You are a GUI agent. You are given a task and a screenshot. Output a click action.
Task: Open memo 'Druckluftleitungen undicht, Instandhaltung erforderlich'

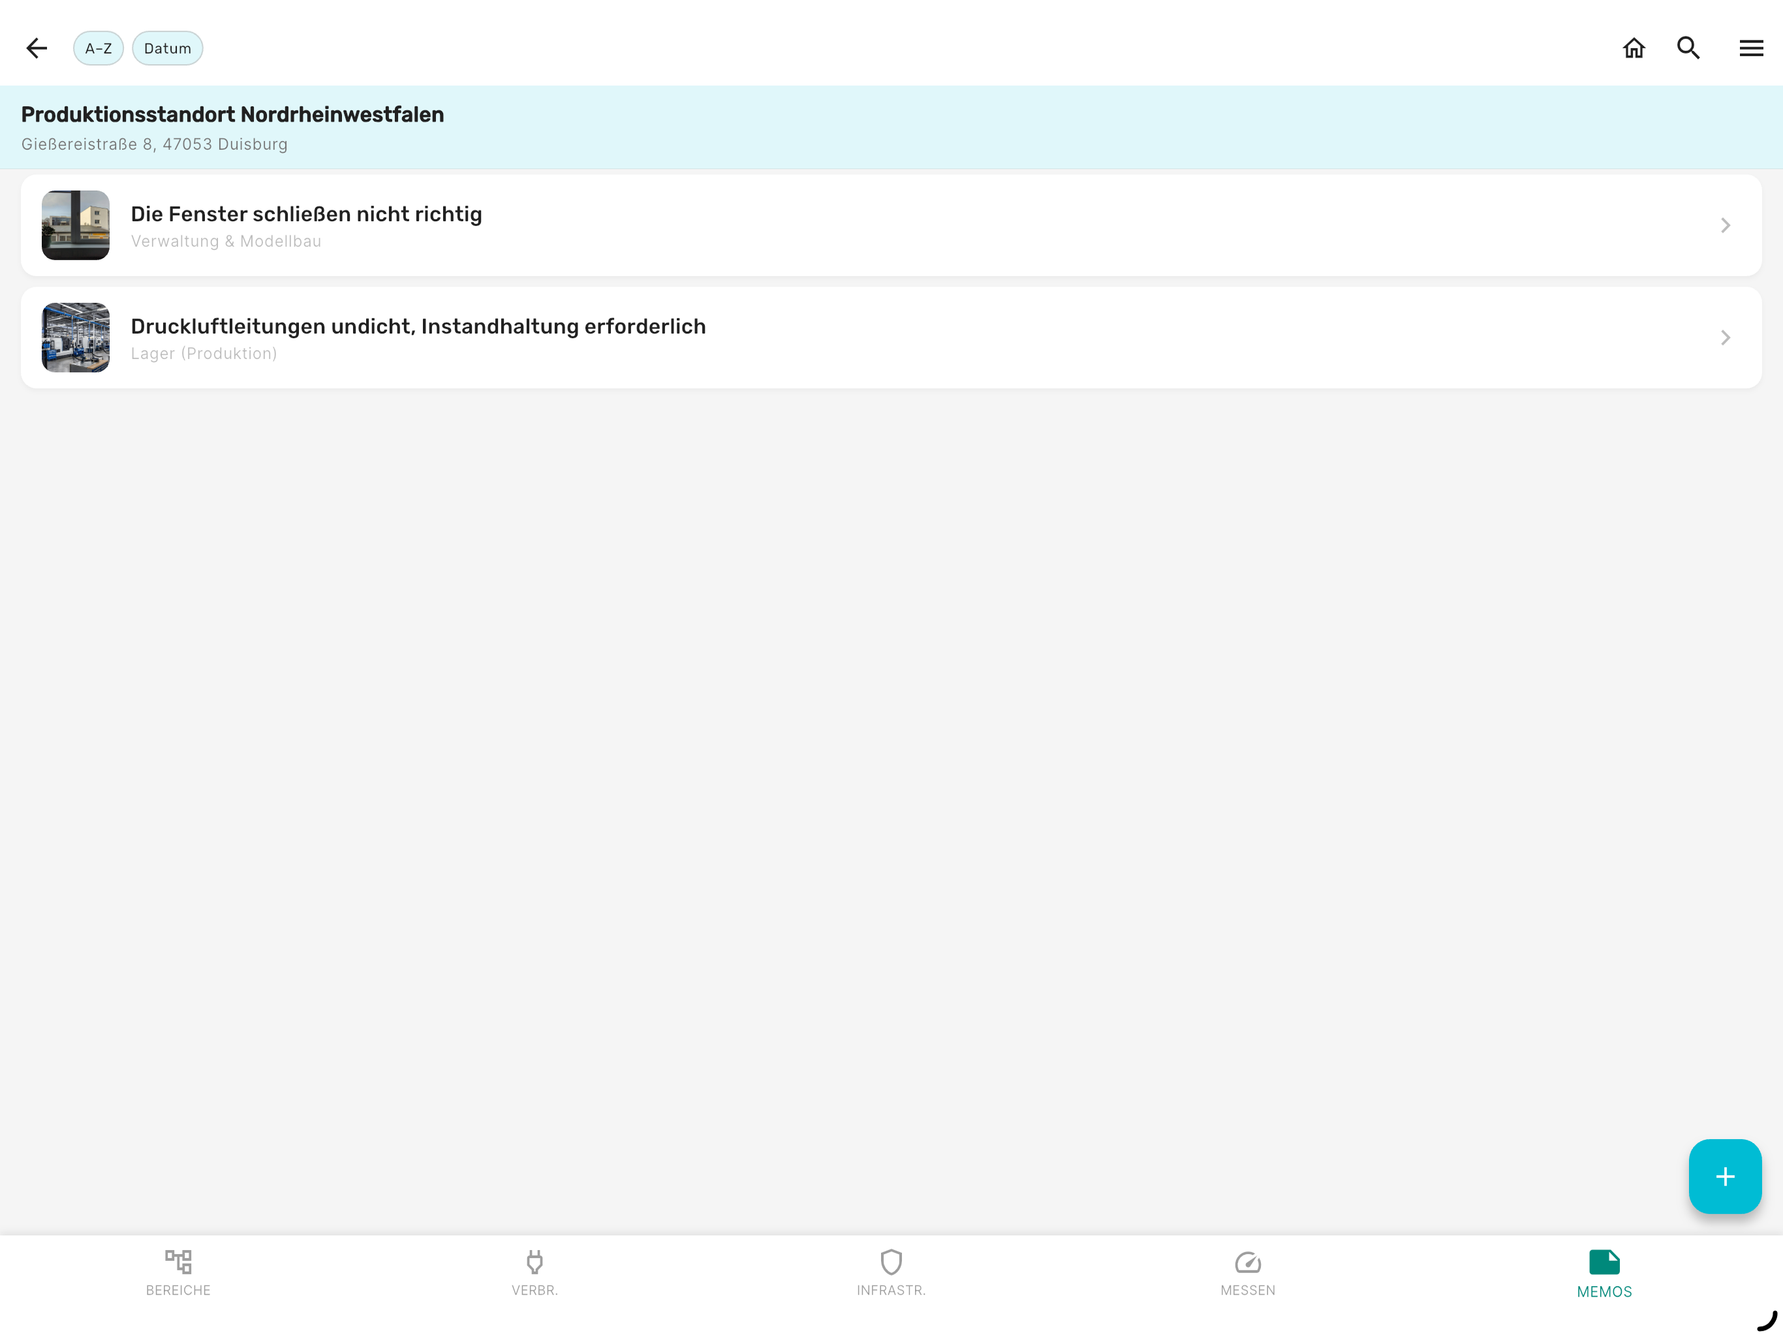[891, 337]
